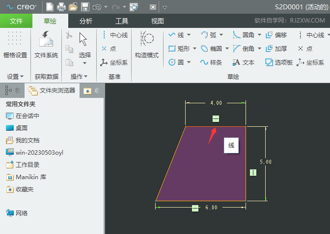Switch to the Sketch (草绘) ribbon tab
Image resolution: width=330 pixels, height=234 pixels.
coord(50,21)
